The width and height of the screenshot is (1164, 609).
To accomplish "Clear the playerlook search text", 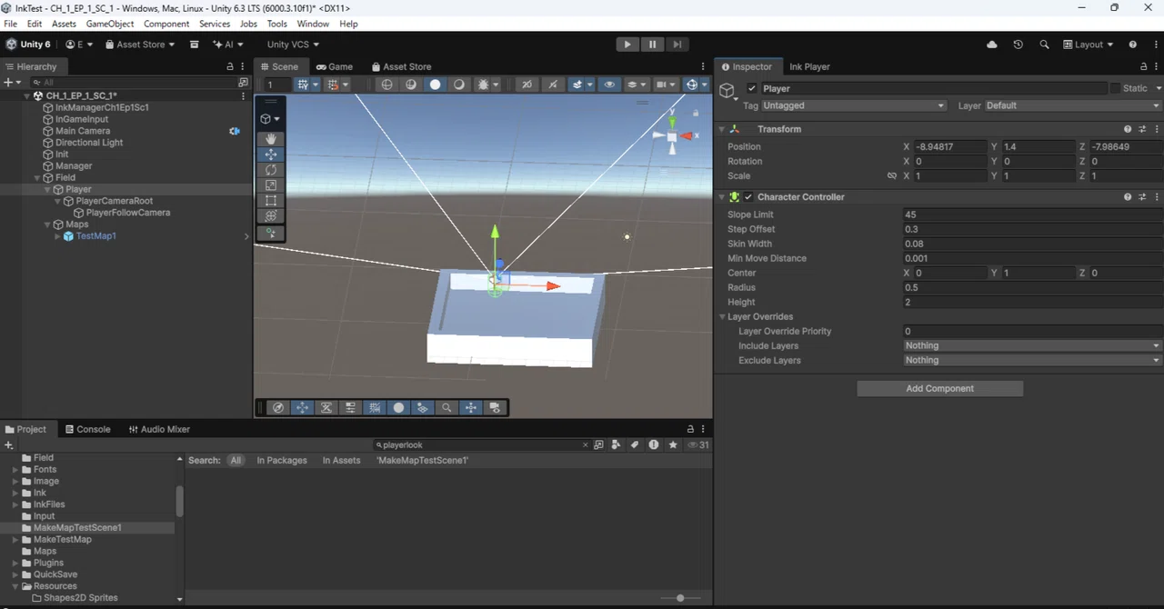I will 585,445.
